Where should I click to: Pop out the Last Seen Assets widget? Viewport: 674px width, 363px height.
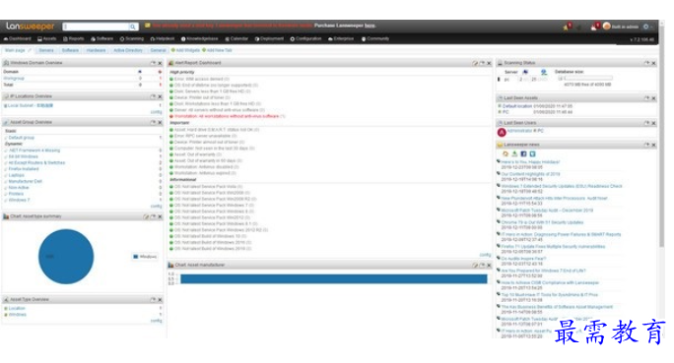coord(646,98)
